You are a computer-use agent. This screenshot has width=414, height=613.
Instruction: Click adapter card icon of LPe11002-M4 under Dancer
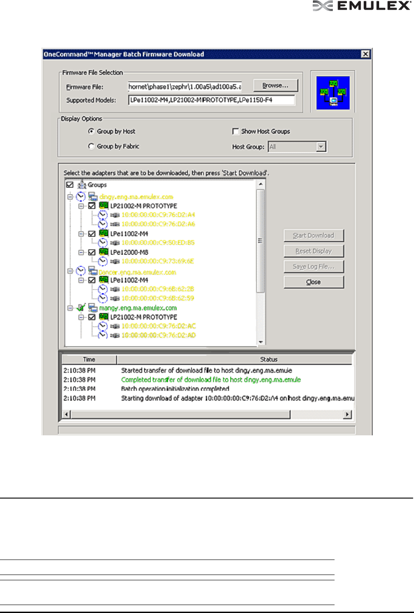click(x=104, y=280)
